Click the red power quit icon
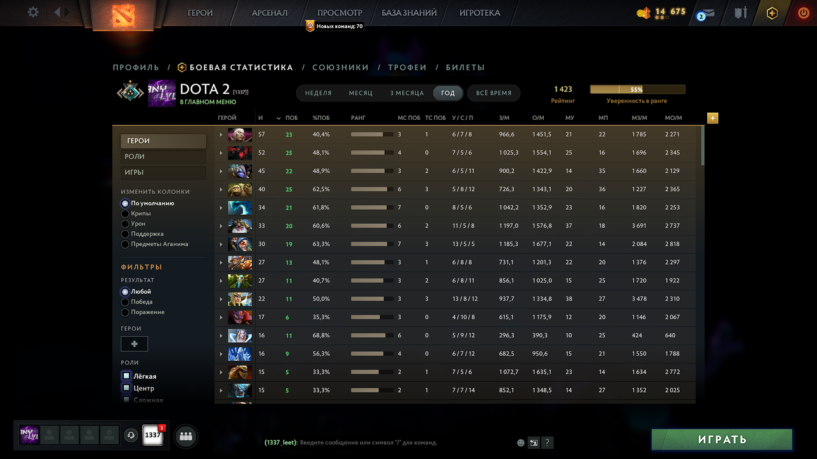Screen dimensions: 817x459 804,13
